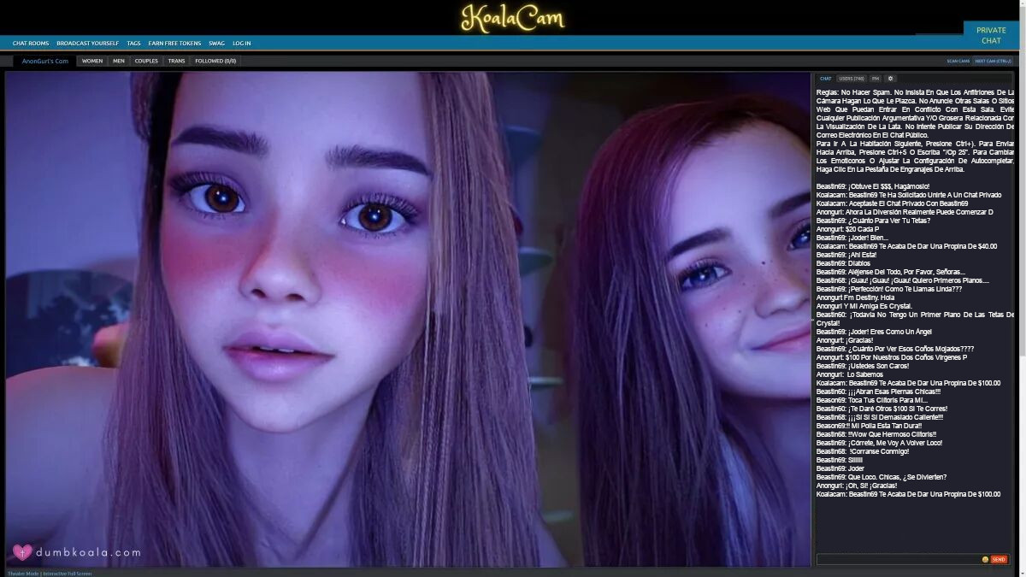Enable Interactive Full Screen link
The height and width of the screenshot is (577, 1026).
67,574
